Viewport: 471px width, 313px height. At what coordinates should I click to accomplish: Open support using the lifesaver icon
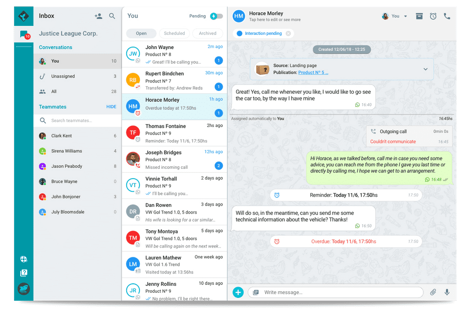point(24,259)
